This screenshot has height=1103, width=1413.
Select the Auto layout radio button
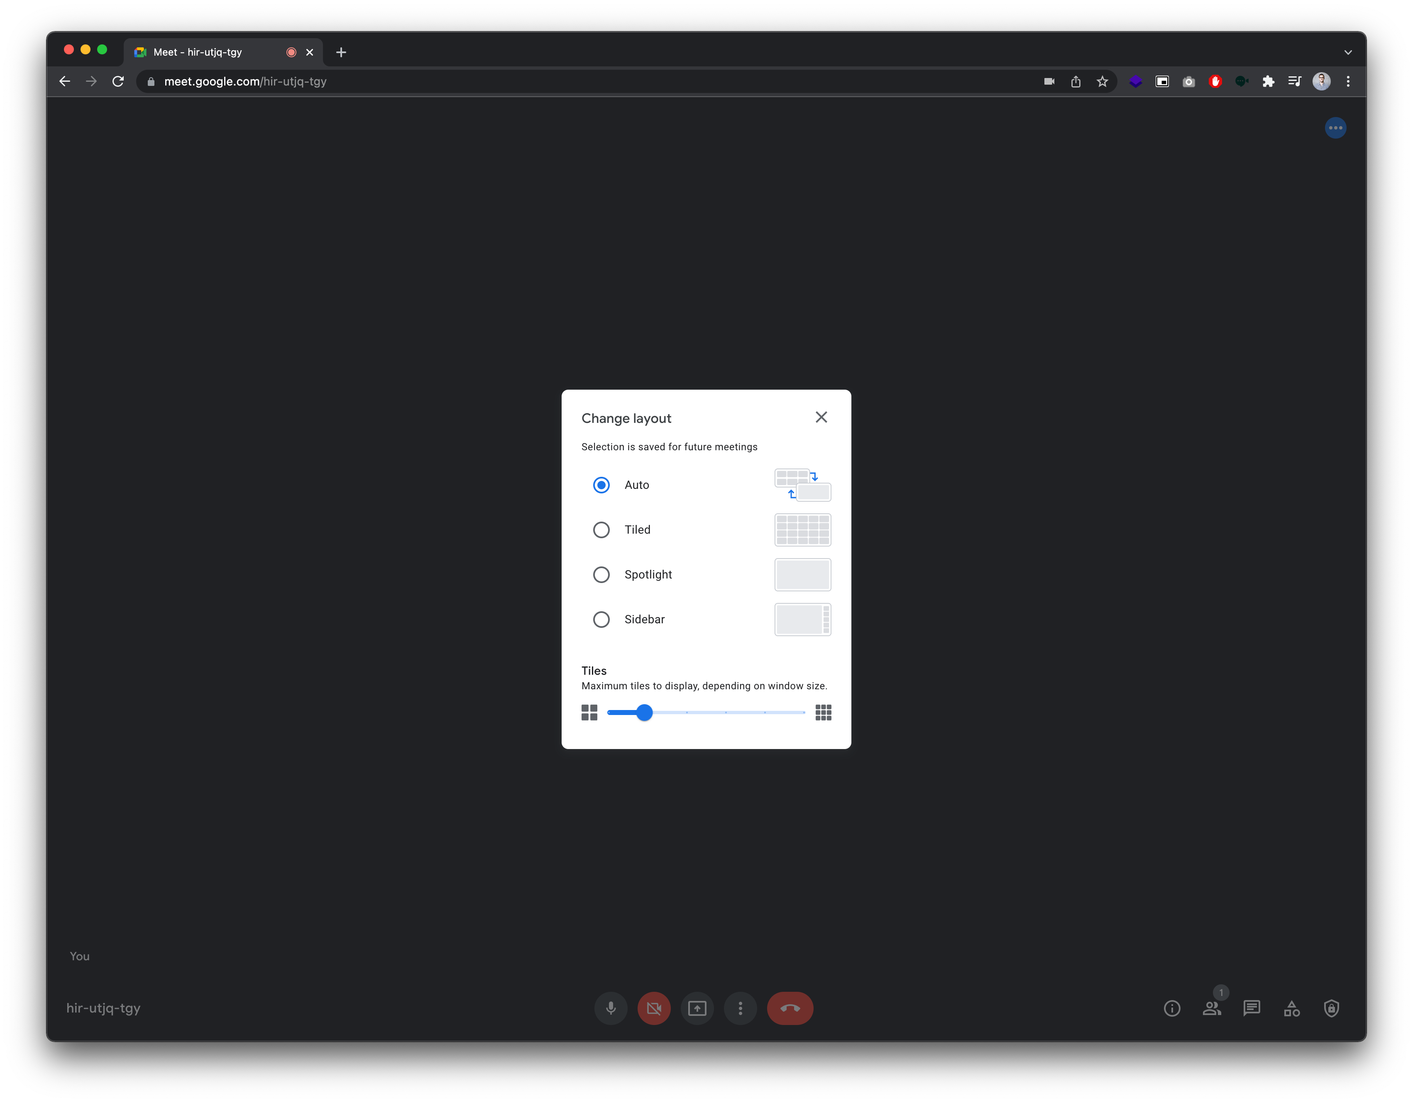(601, 485)
